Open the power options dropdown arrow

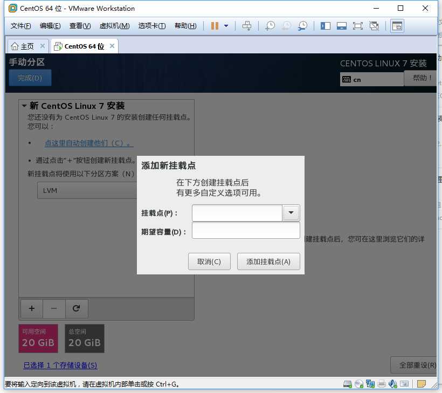click(226, 26)
